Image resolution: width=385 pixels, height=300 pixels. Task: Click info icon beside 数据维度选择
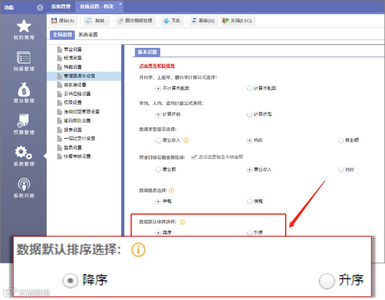[x=171, y=190]
